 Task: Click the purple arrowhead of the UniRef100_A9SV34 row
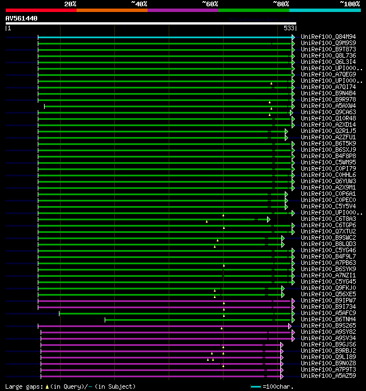(x=293, y=338)
